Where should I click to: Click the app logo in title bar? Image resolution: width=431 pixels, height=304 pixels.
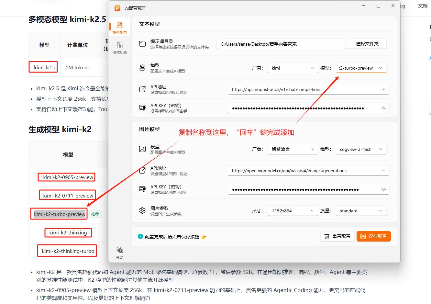117,8
